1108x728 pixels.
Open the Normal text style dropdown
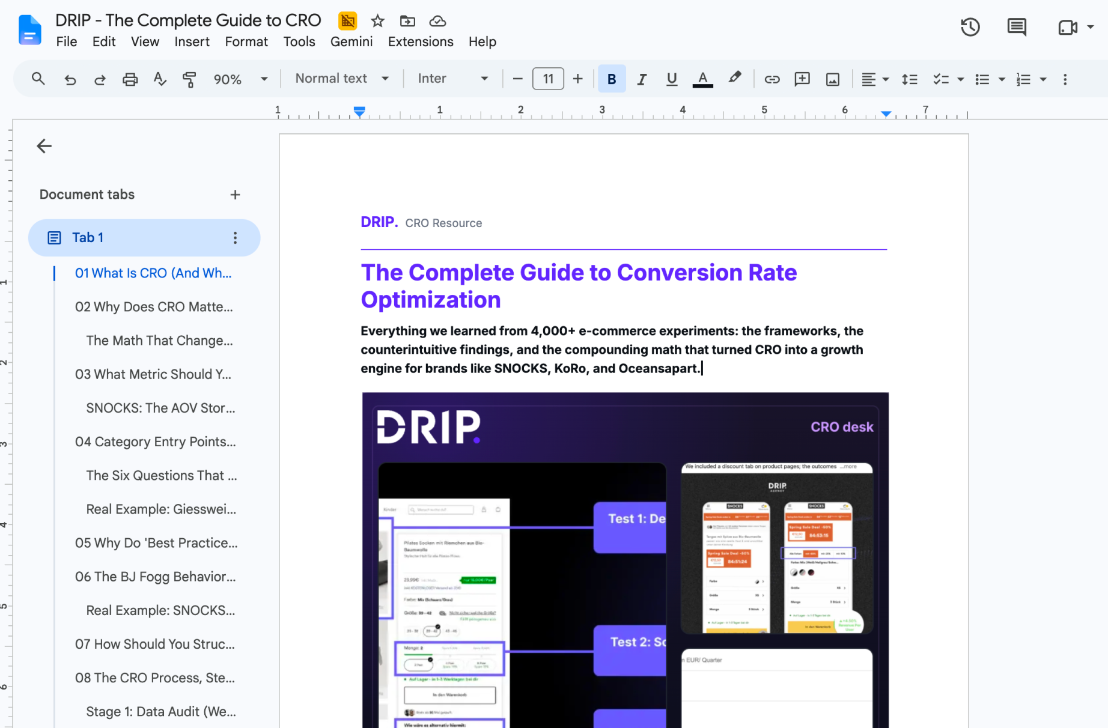[342, 79]
